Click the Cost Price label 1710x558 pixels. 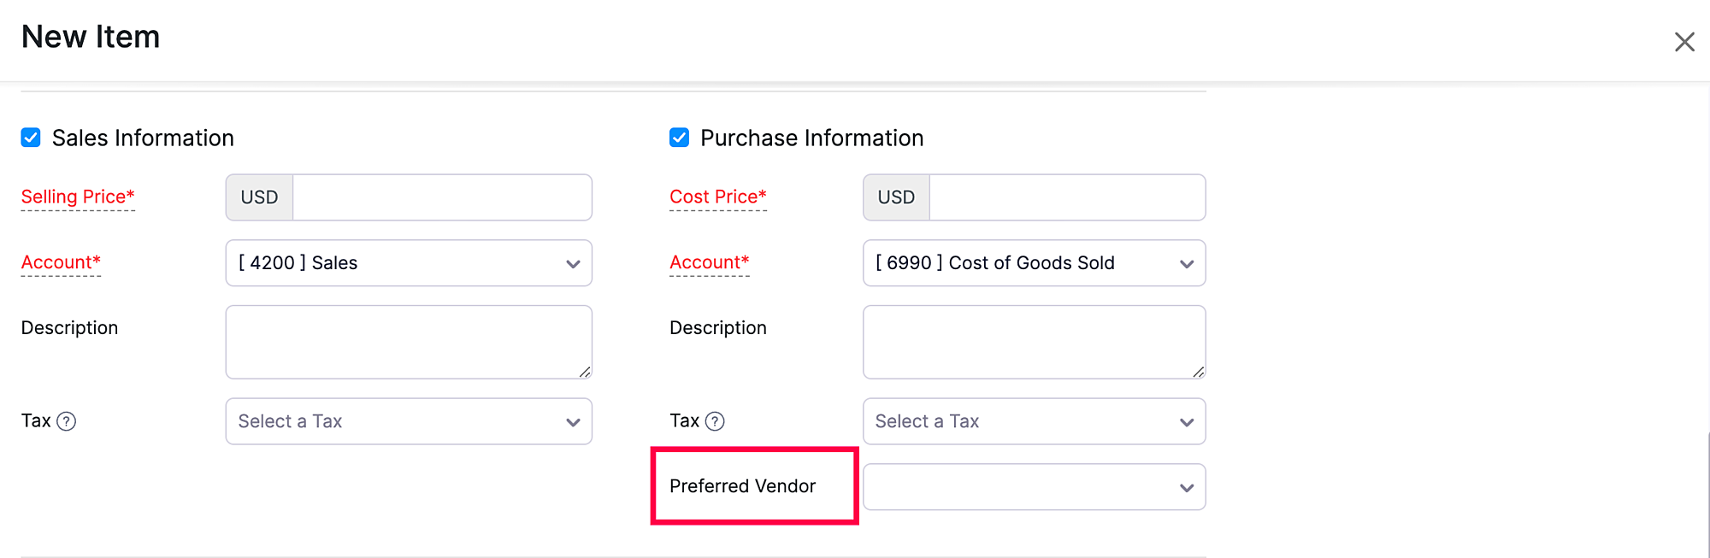tap(717, 197)
